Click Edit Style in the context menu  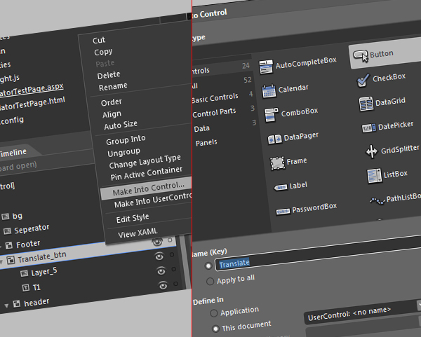(133, 218)
